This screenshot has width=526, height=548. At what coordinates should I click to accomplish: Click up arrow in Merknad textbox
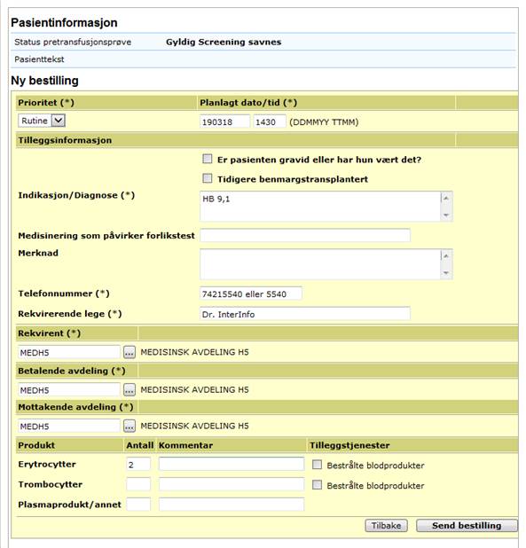(x=446, y=256)
